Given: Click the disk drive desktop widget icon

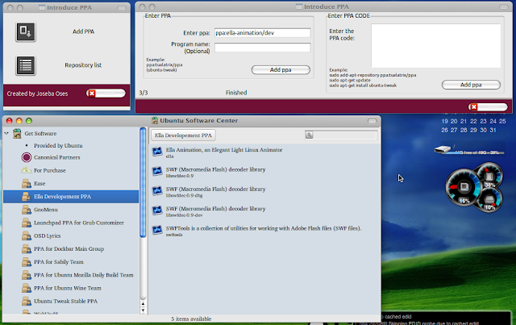Looking at the screenshot, I should [x=443, y=150].
